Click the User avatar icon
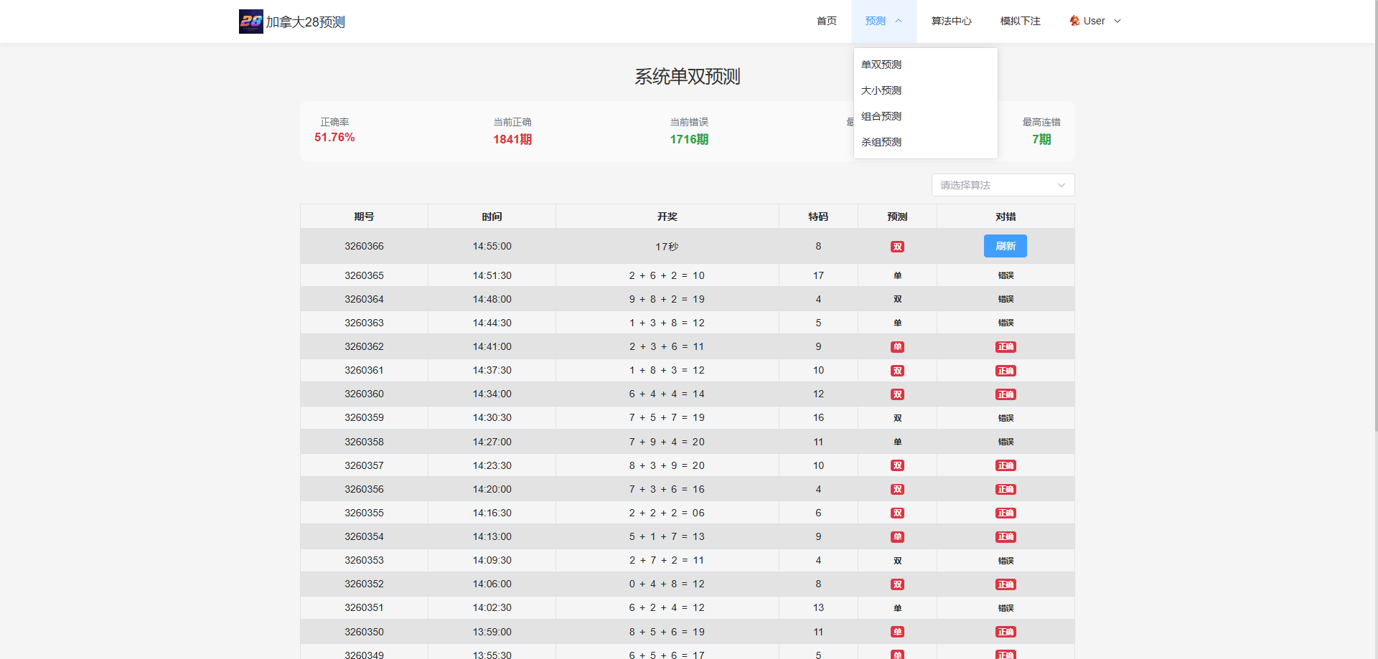Viewport: 1378px width, 659px height. (1074, 21)
